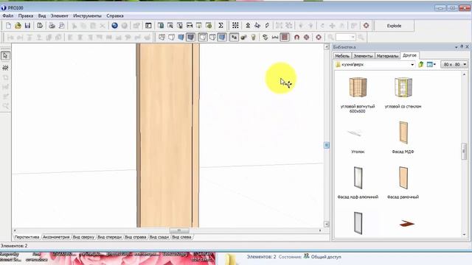472x265 pixels.
Task: Toggle the blue colors view mode
Action: coord(181,38)
